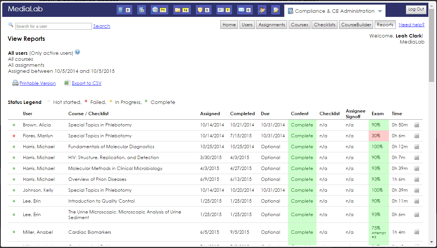Viewport: 437px width, 248px height.
Task: Open the book icon with count 0
Action: [x=124, y=10]
